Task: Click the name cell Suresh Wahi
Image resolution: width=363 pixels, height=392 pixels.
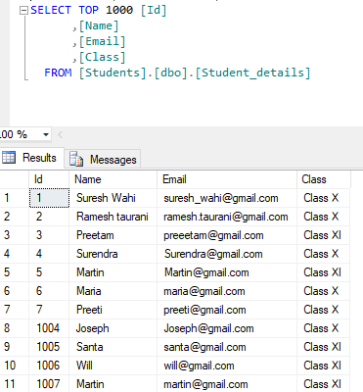Action: [x=113, y=198]
